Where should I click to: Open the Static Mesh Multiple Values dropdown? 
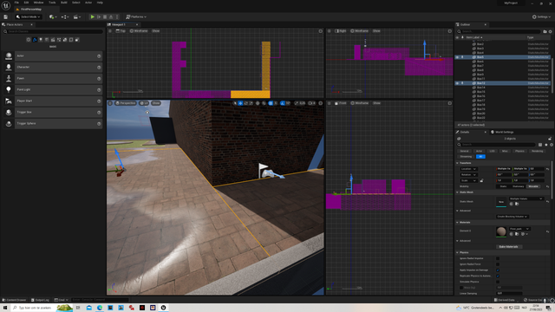(526, 198)
